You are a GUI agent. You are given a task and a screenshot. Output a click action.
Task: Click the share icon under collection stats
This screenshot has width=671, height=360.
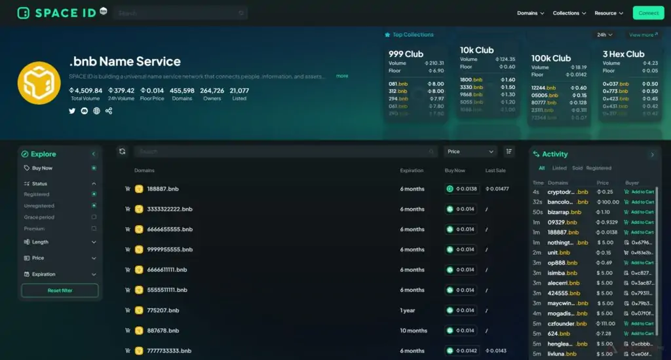pos(109,111)
